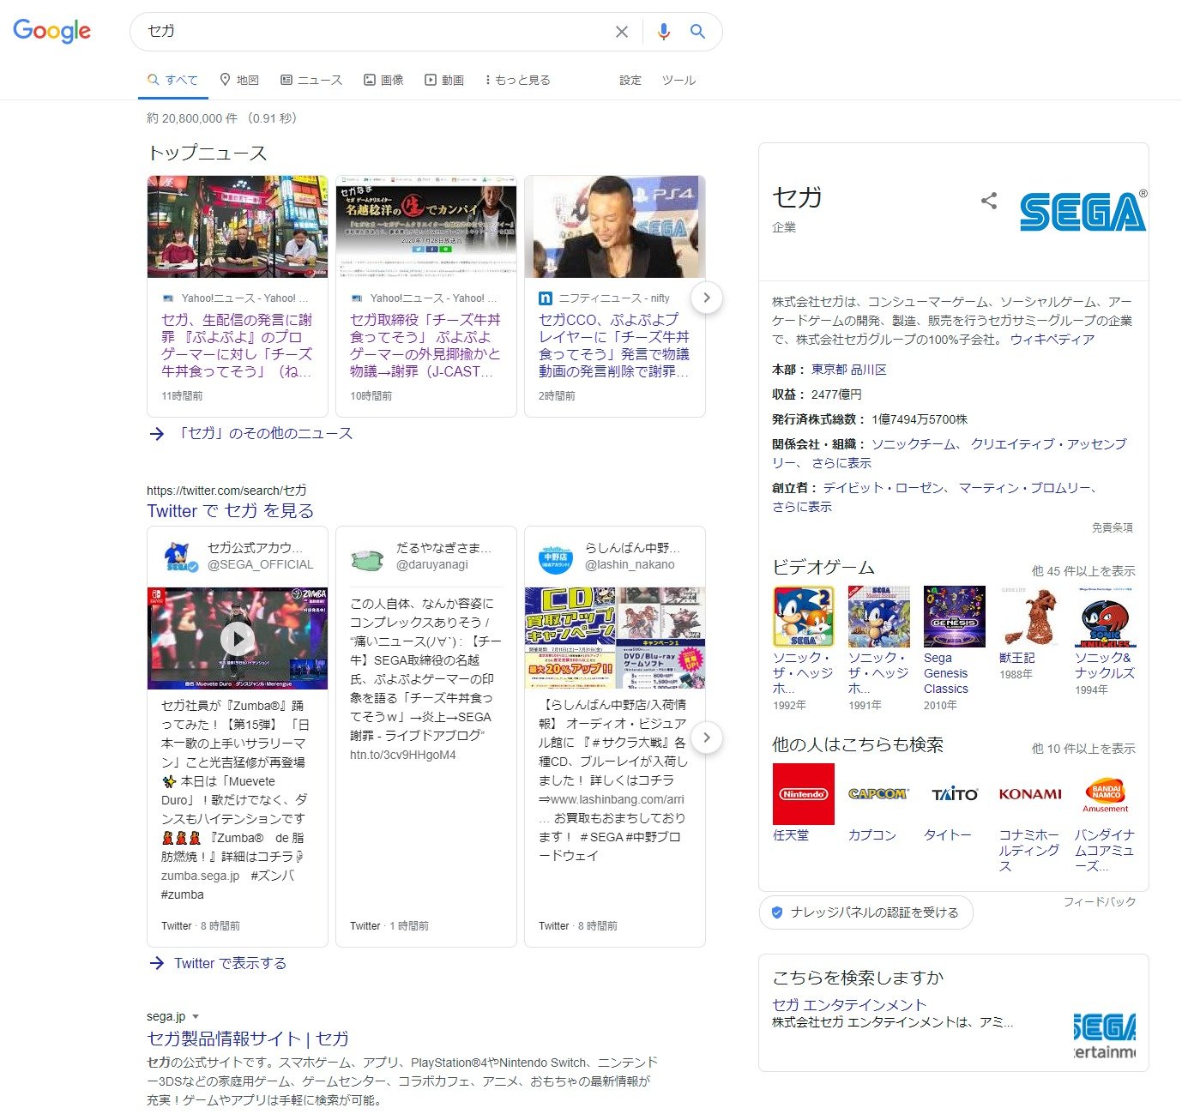Show more games via 他 45 件以上を表示
The image size is (1182, 1120).
1083,571
